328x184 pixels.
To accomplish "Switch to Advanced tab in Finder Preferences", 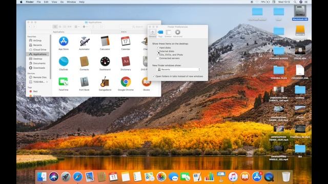I will point(178,33).
